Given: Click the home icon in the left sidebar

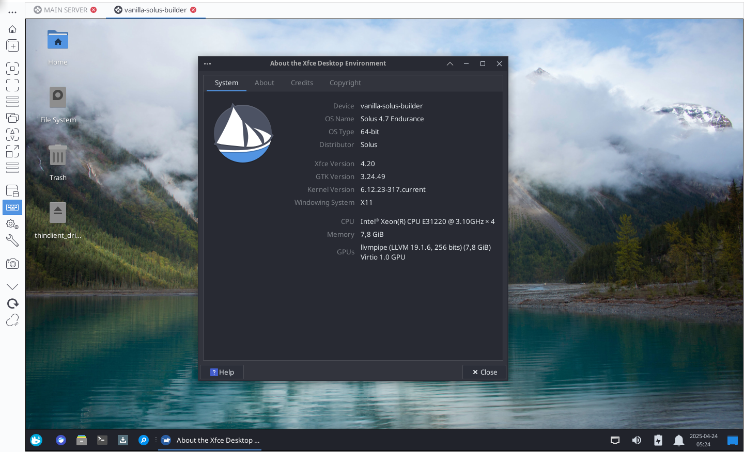Looking at the screenshot, I should (12, 29).
